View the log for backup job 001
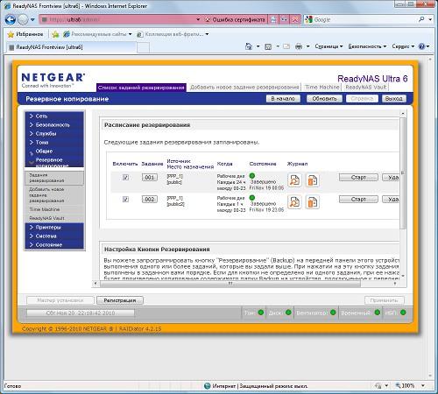 point(294,180)
